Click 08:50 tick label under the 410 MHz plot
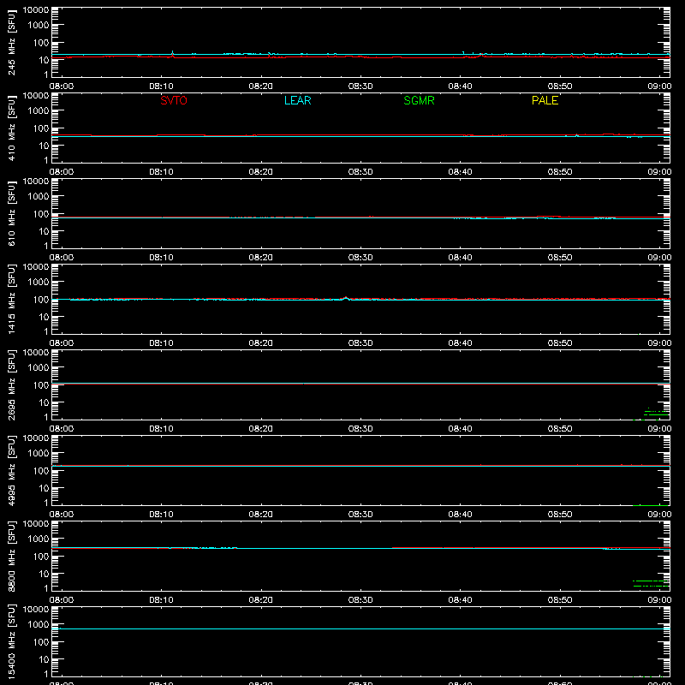This screenshot has height=685, width=685. pyautogui.click(x=560, y=172)
